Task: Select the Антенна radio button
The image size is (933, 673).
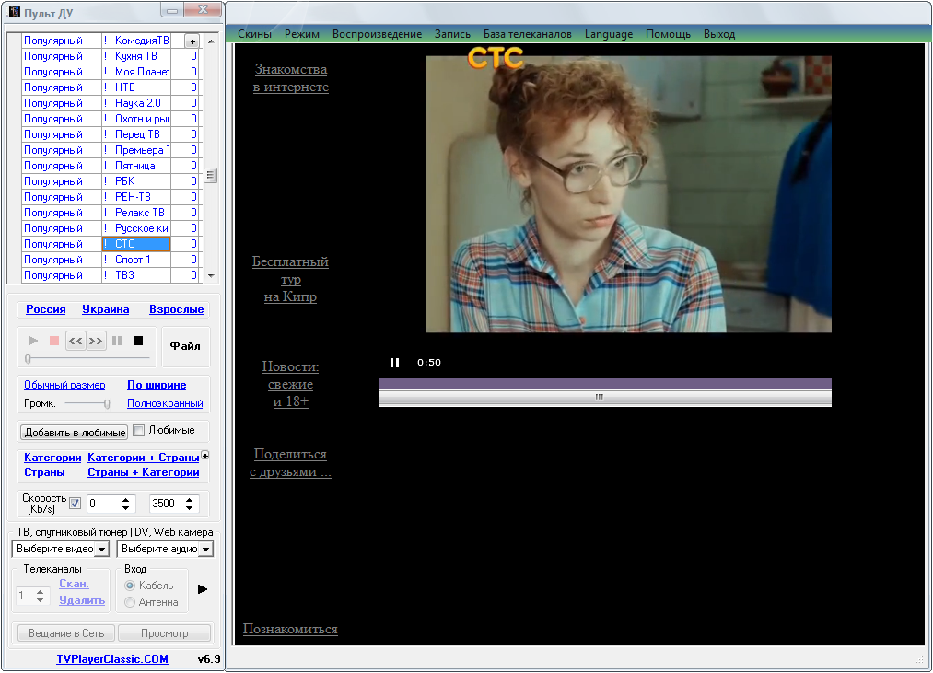Action: pos(130,602)
